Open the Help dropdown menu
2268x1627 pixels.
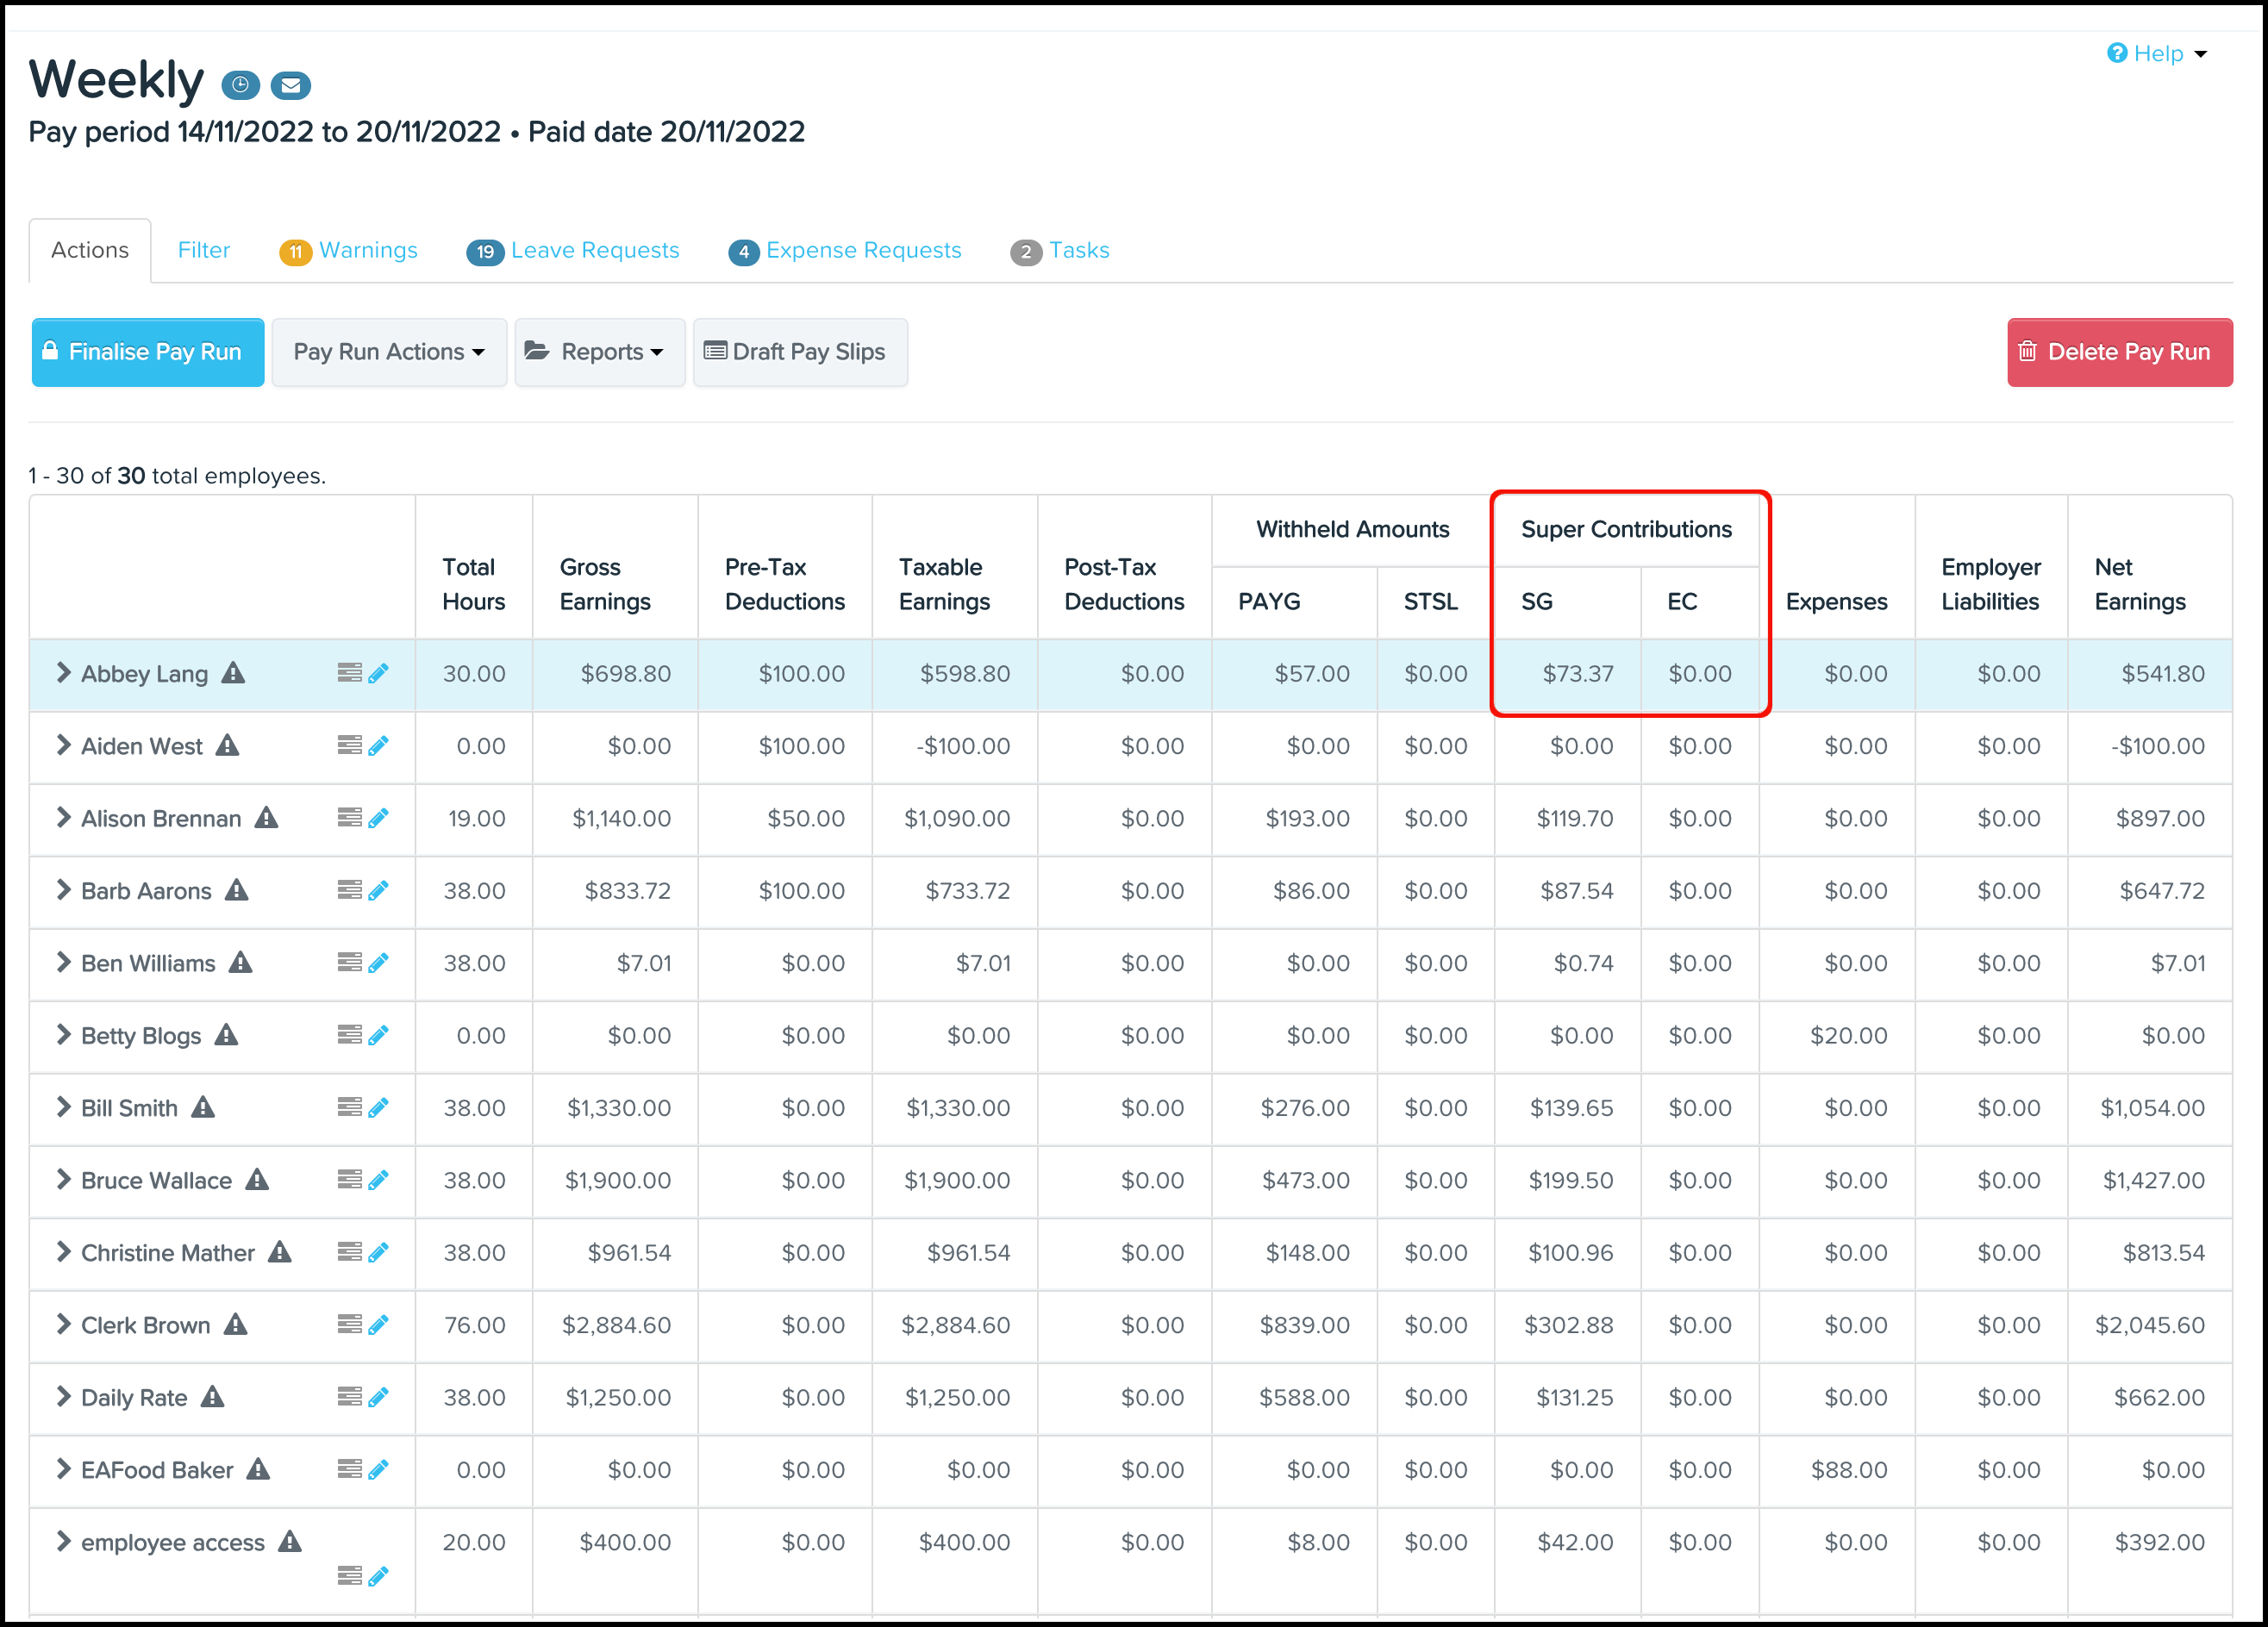tap(2156, 54)
